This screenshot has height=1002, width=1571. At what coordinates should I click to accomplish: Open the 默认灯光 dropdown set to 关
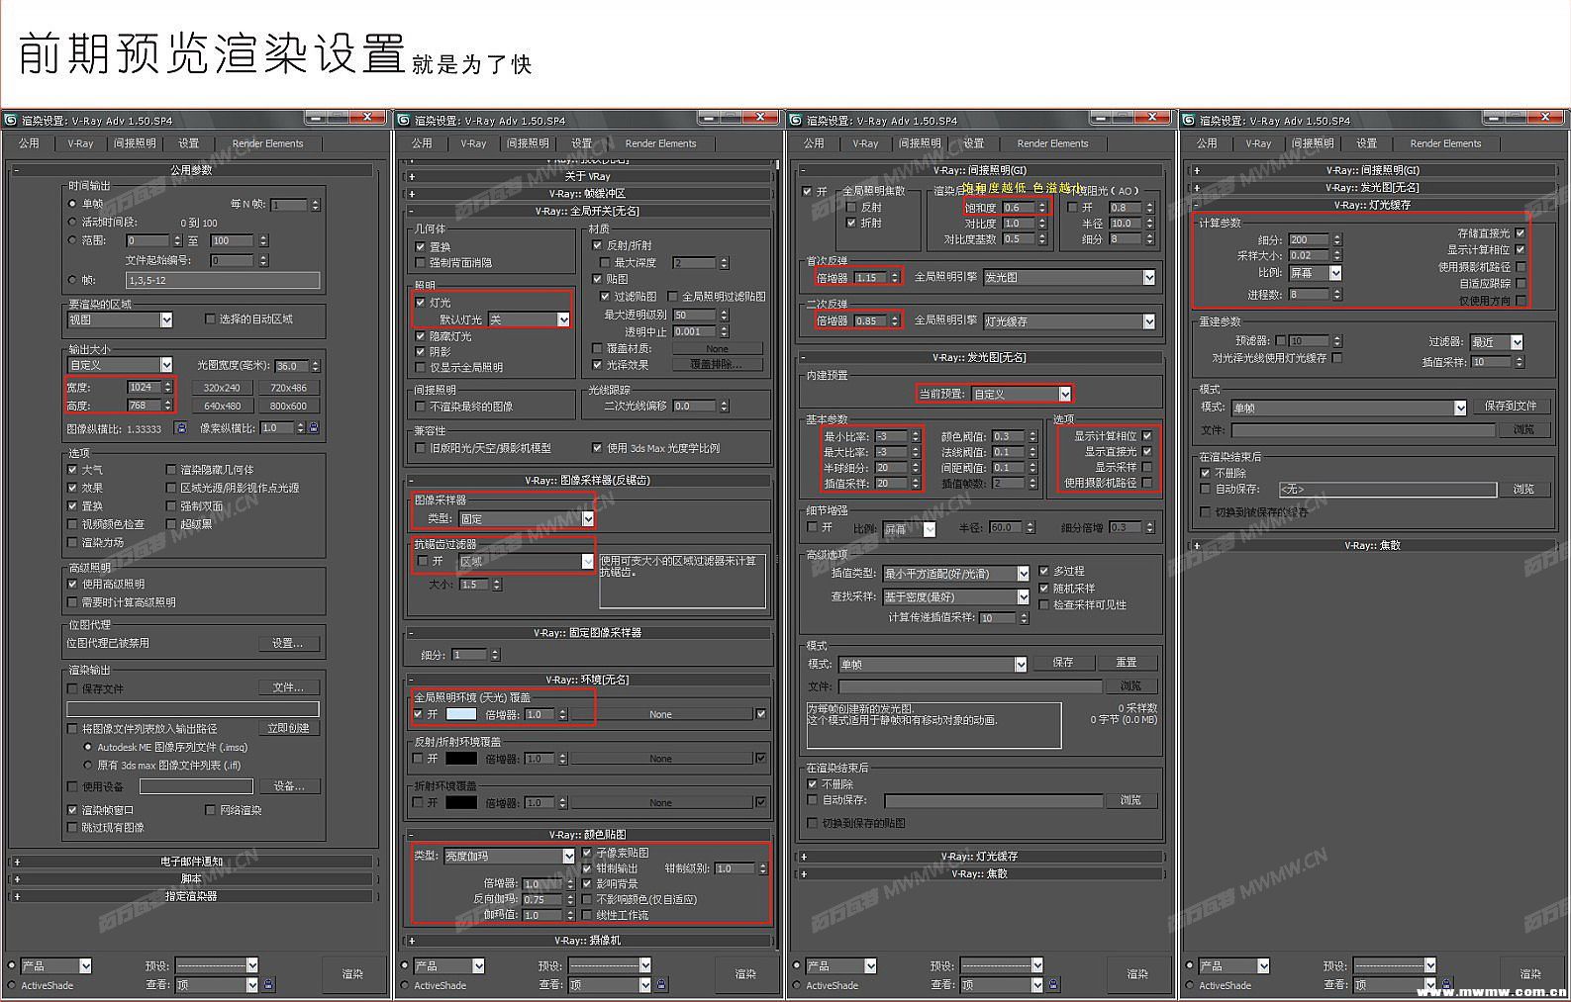click(x=530, y=319)
